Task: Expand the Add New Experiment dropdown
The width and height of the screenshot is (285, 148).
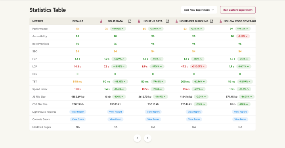Action: 199,10
